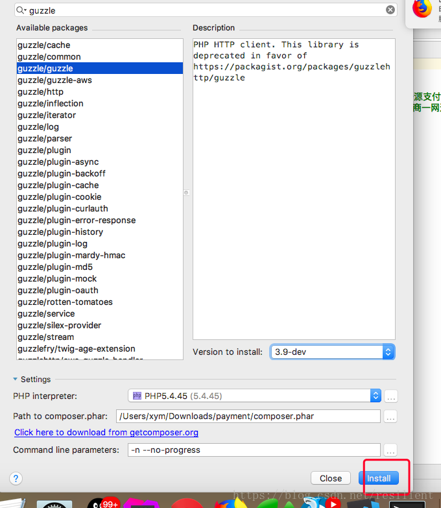Browse for the PHP interpreter (ellipsis button)

pyautogui.click(x=391, y=396)
